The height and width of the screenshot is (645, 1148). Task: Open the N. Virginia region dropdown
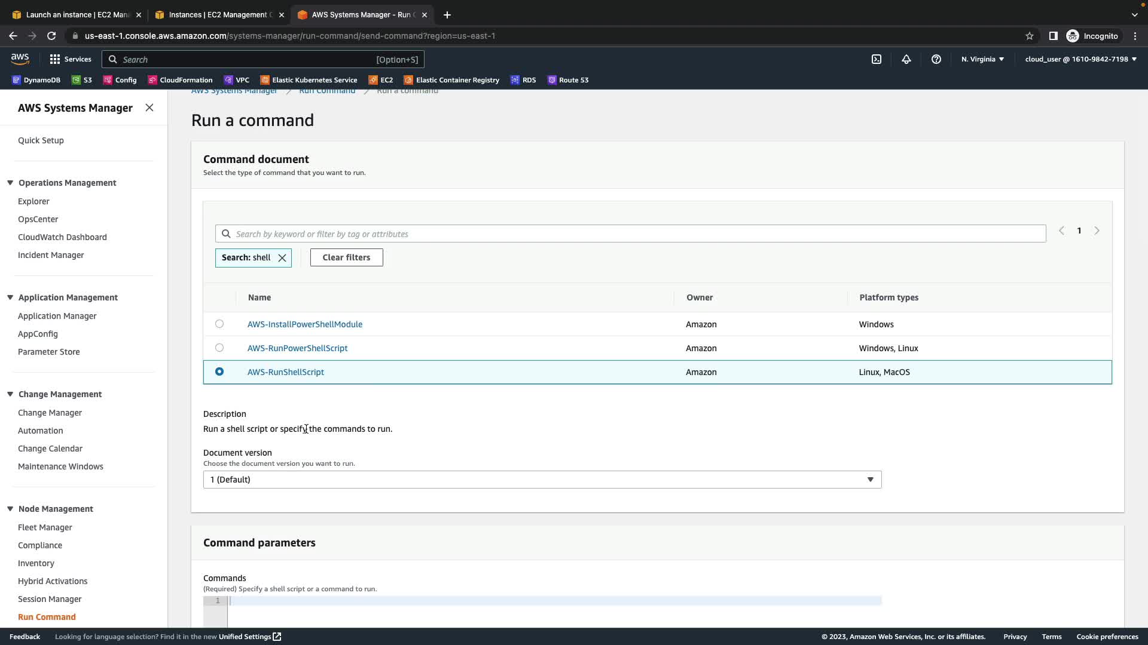[x=982, y=59]
